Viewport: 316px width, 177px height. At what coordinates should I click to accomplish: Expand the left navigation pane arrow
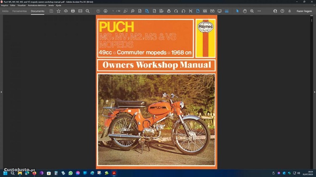click(2, 92)
